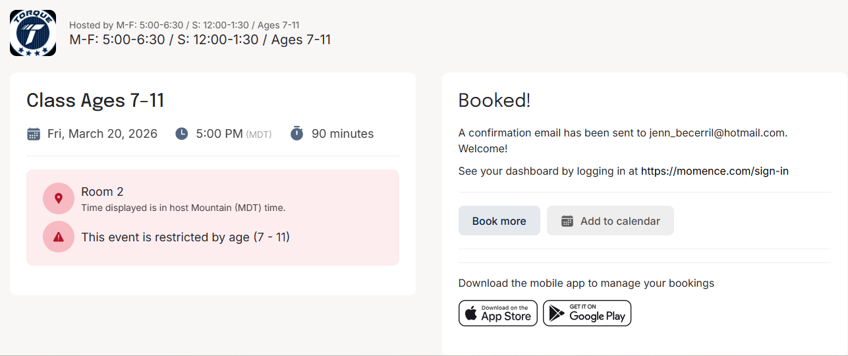Click the Apple logo on the App Store badge
The height and width of the screenshot is (356, 848).
[471, 313]
